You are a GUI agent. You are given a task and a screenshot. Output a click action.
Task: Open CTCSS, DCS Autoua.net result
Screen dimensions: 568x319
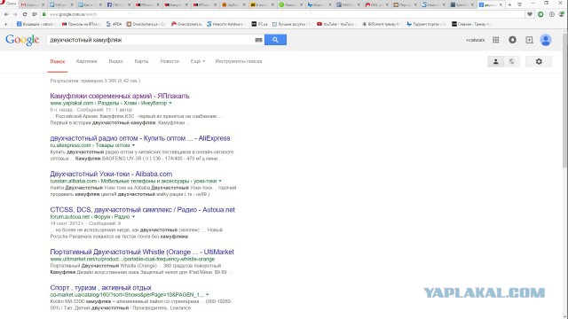pos(142,210)
